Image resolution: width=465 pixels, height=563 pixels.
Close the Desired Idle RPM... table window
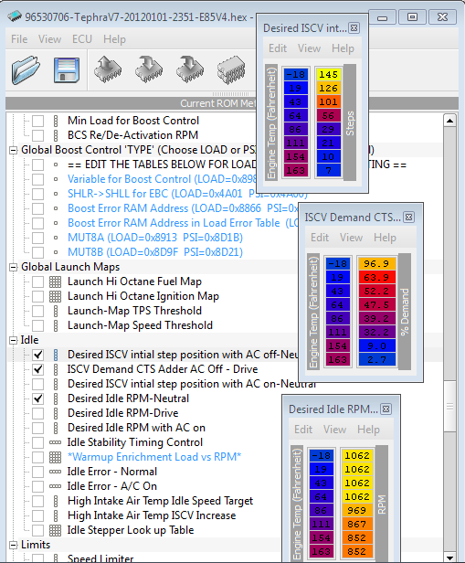(386, 409)
